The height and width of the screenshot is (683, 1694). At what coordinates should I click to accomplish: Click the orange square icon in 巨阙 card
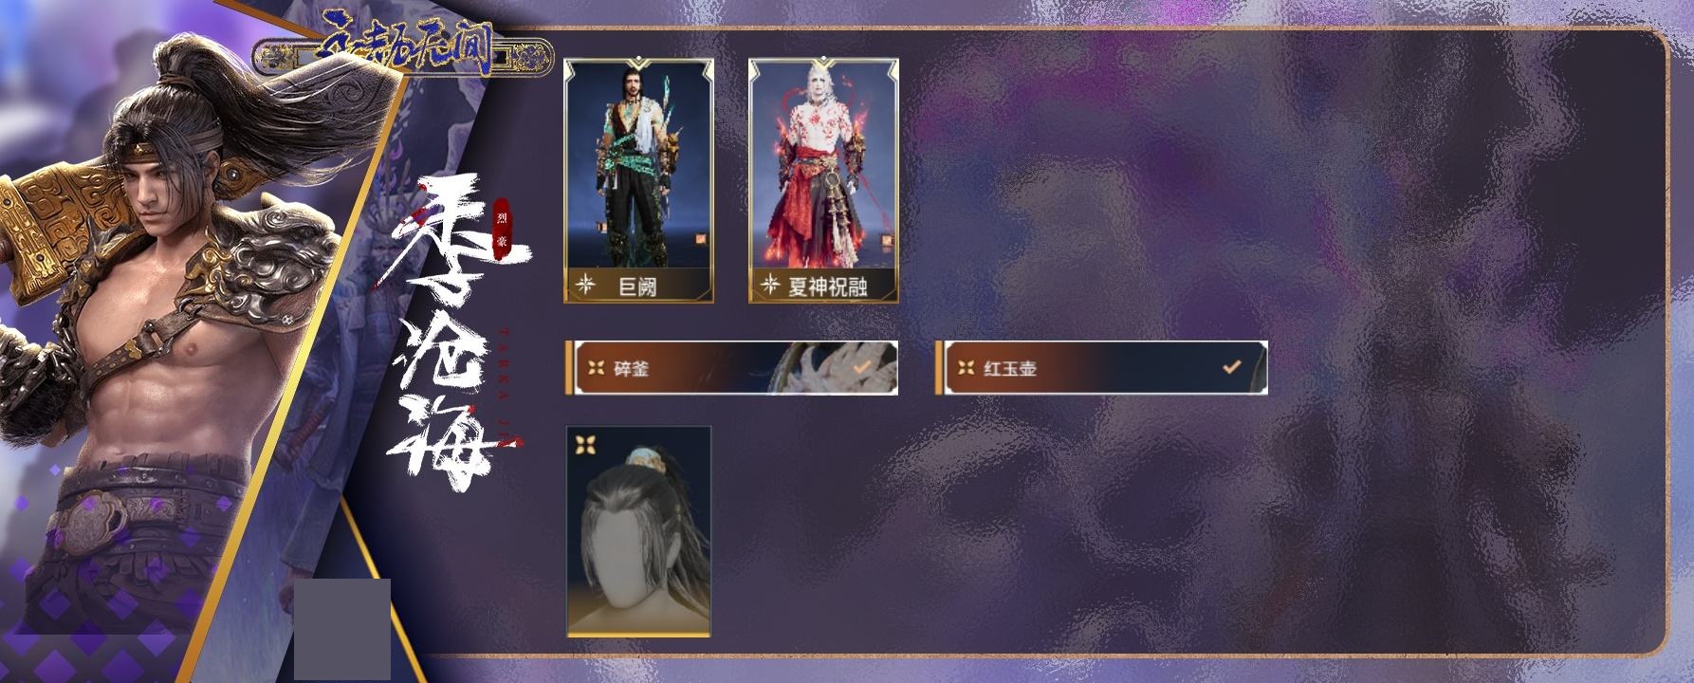(x=703, y=240)
